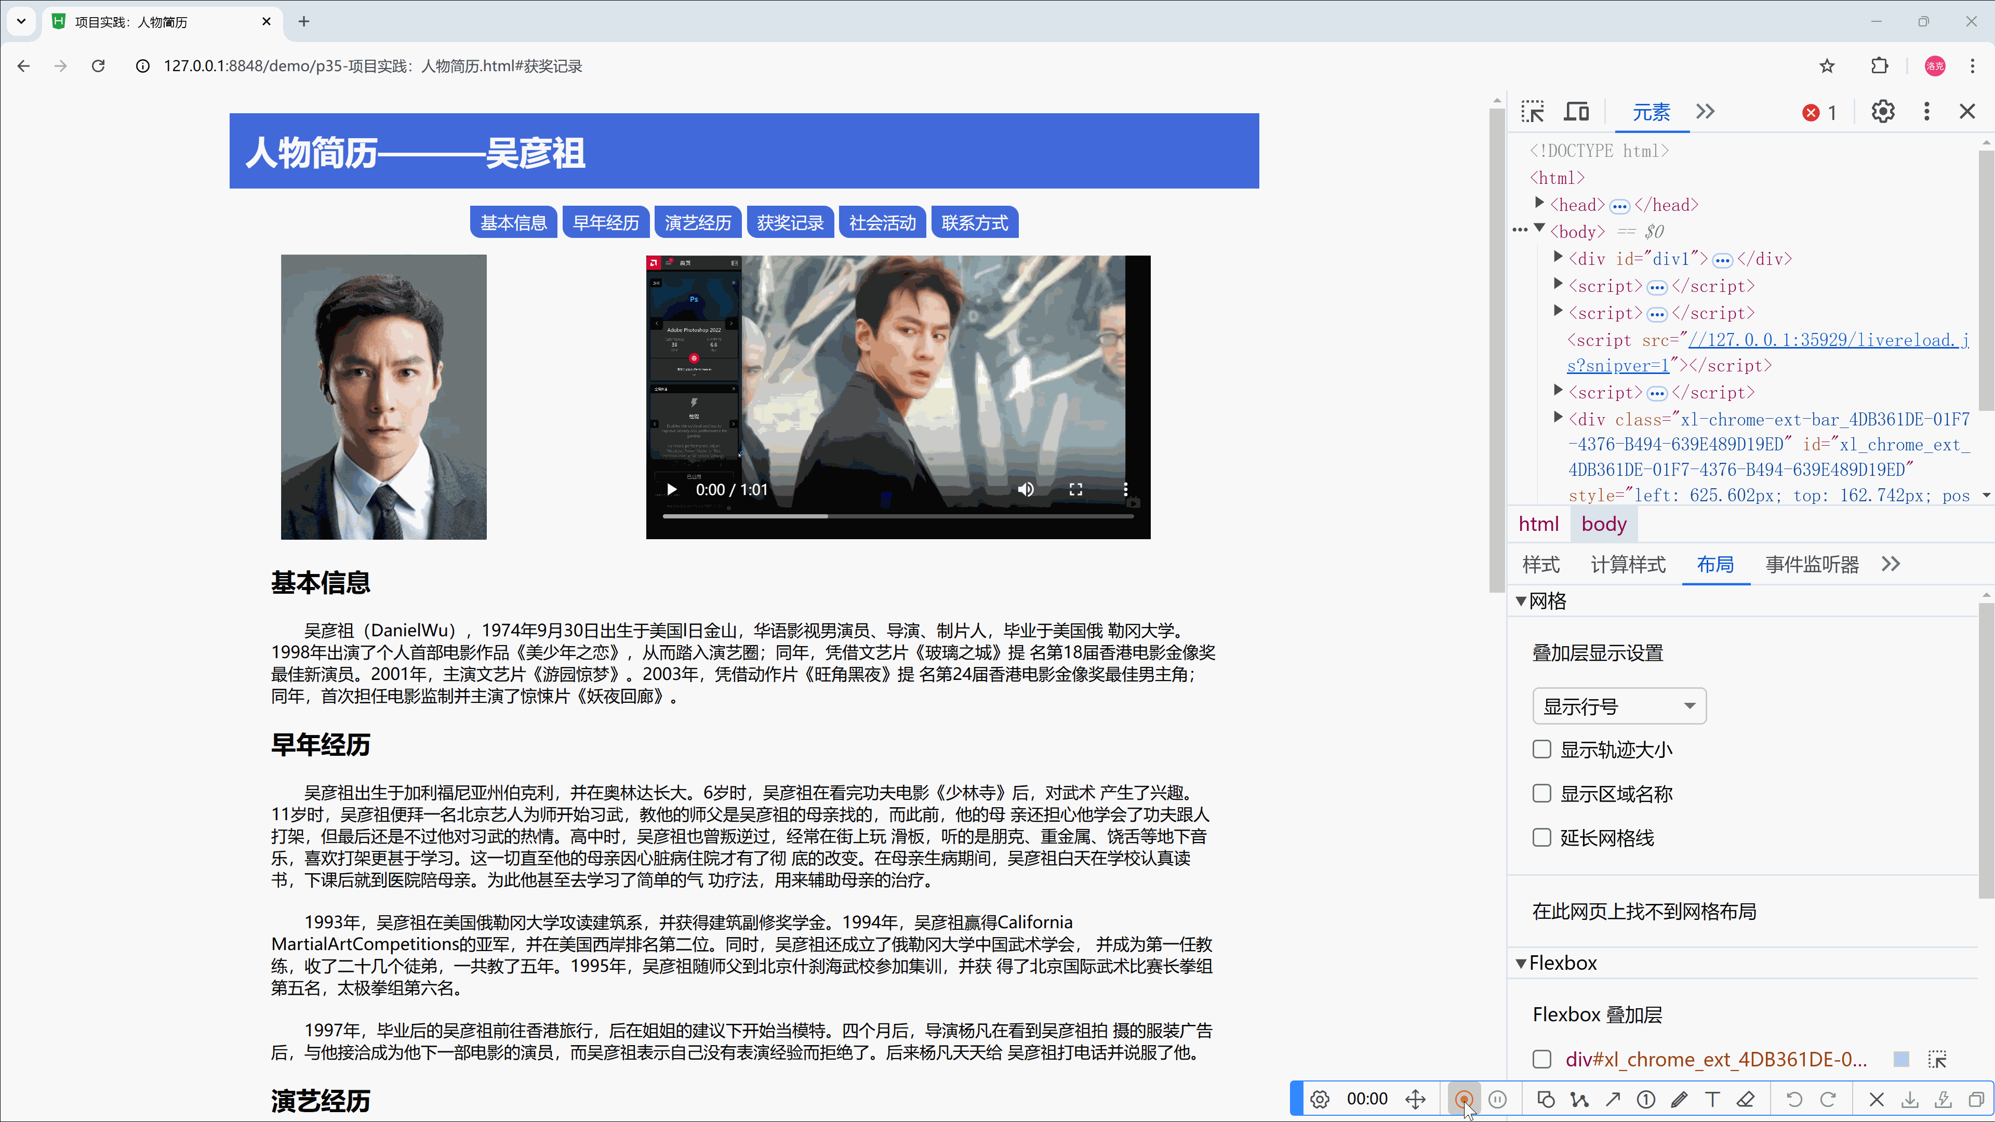Switch to the 样式 tab
Screen dimensions: 1995x1122
click(1541, 565)
